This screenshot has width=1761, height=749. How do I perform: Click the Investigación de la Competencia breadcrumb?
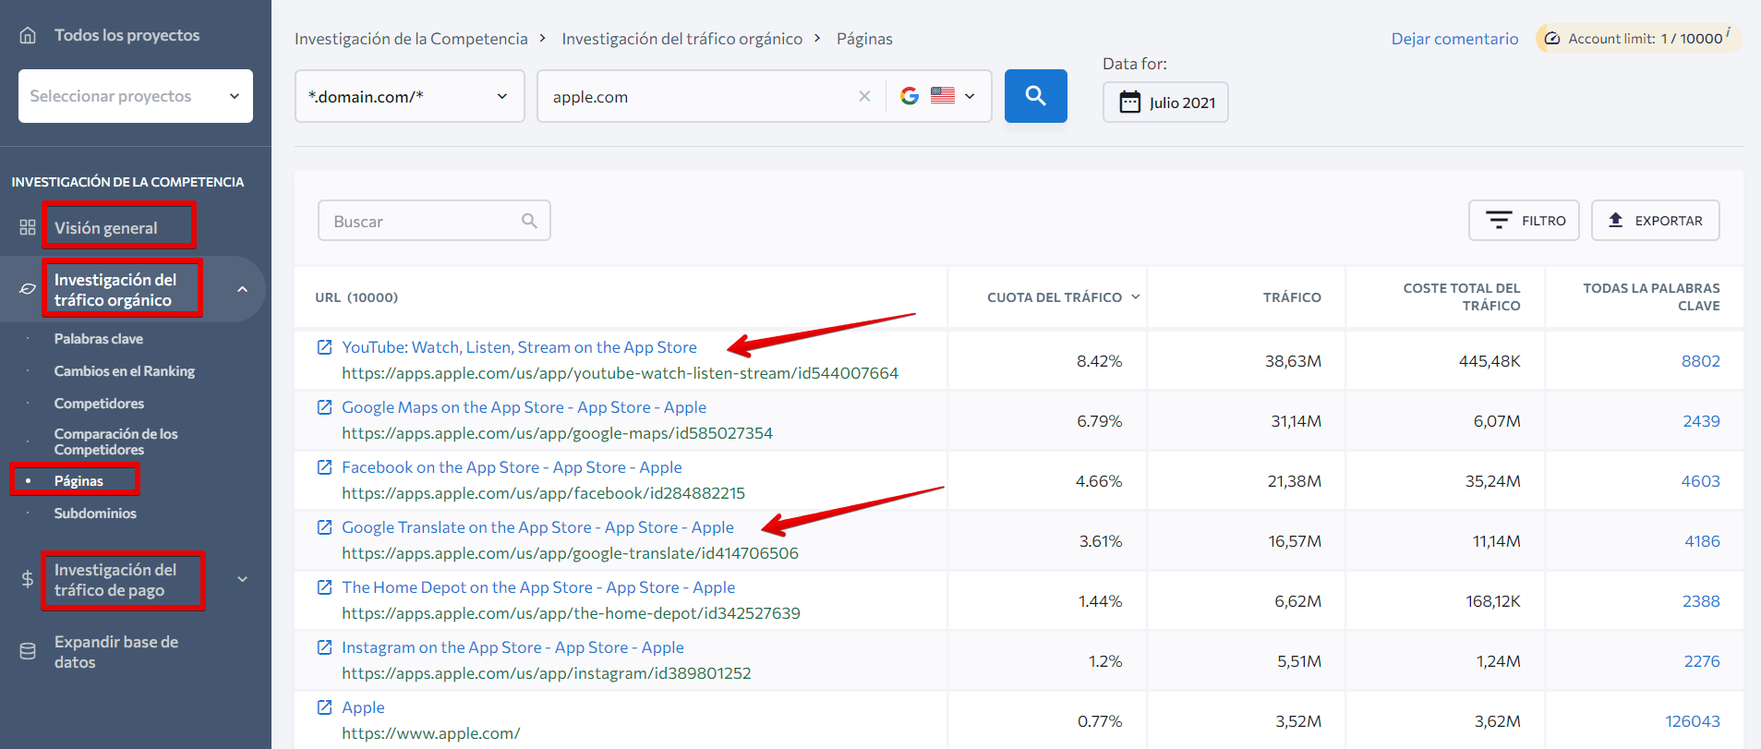[411, 39]
